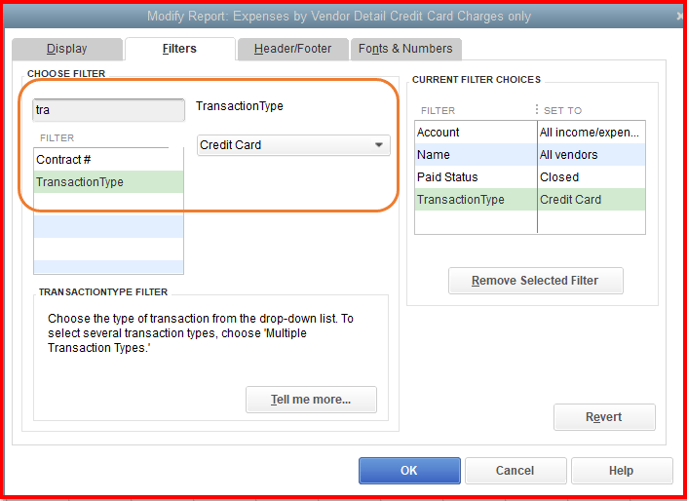Close the Modify Report window

pyautogui.click(x=679, y=17)
